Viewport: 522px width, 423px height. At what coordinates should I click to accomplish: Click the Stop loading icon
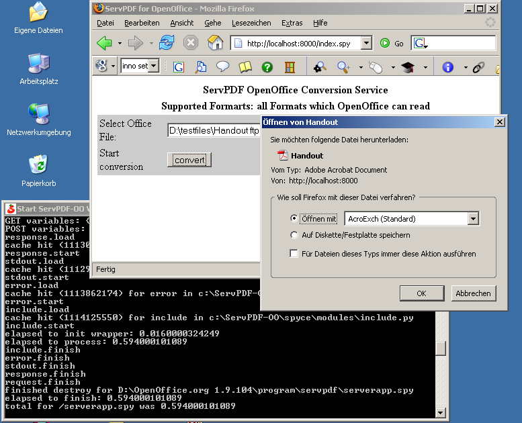(191, 43)
